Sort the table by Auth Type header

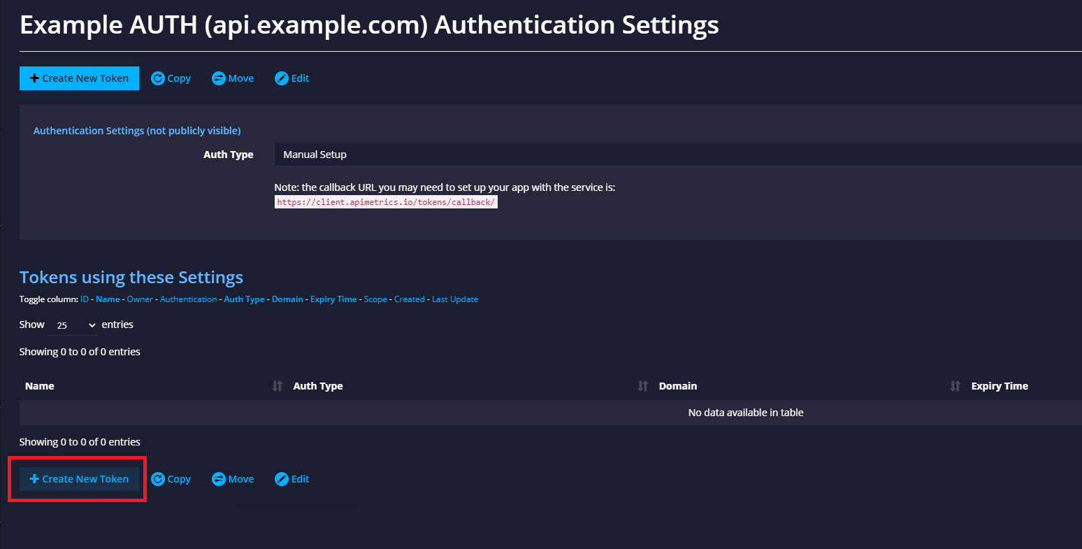click(318, 386)
